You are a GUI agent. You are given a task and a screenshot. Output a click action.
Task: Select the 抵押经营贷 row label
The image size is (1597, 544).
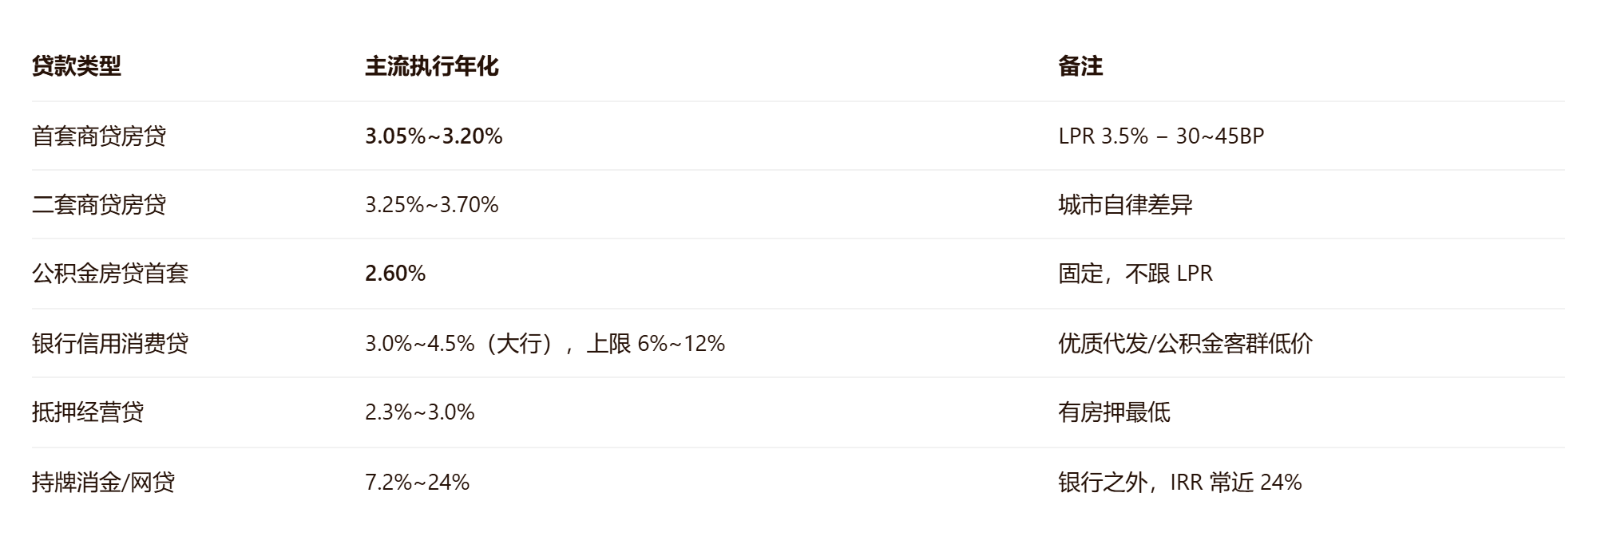point(88,412)
